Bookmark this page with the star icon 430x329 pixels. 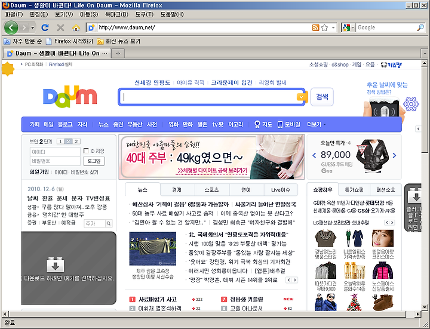pyautogui.click(x=324, y=27)
